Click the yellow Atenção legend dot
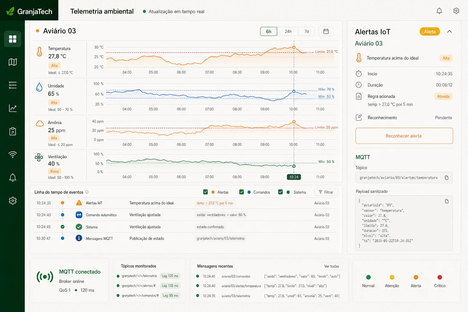 click(392, 277)
